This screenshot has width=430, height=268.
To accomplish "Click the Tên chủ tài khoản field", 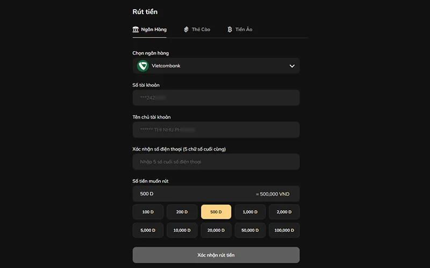I will 216,130.
